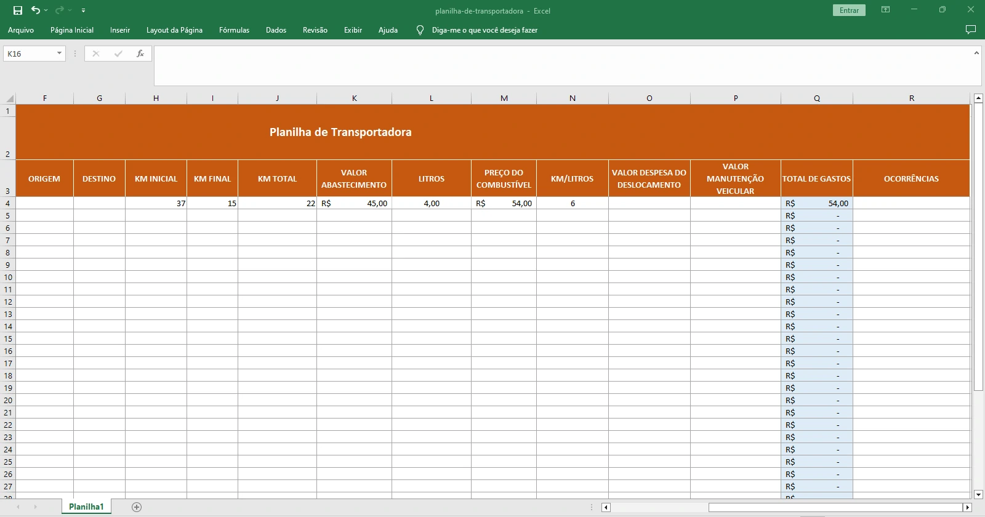Click the Undo arrow icon
Viewport: 985px width, 517px height.
[x=36, y=10]
